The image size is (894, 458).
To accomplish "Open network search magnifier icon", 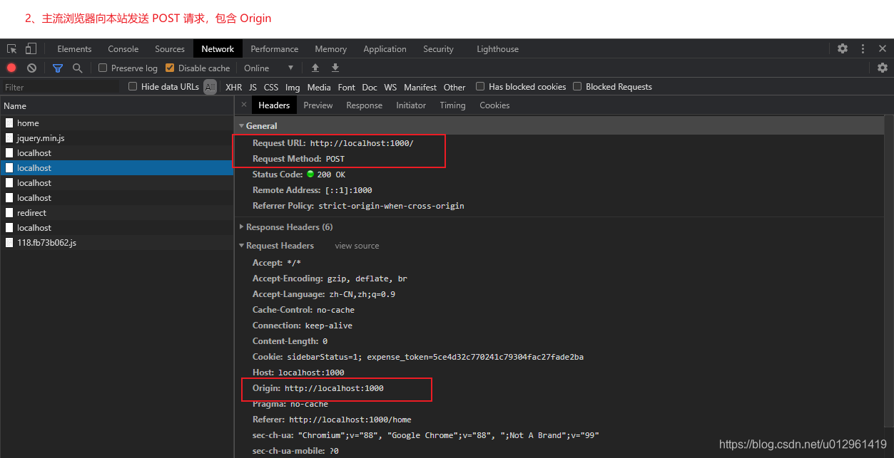I will (77, 68).
